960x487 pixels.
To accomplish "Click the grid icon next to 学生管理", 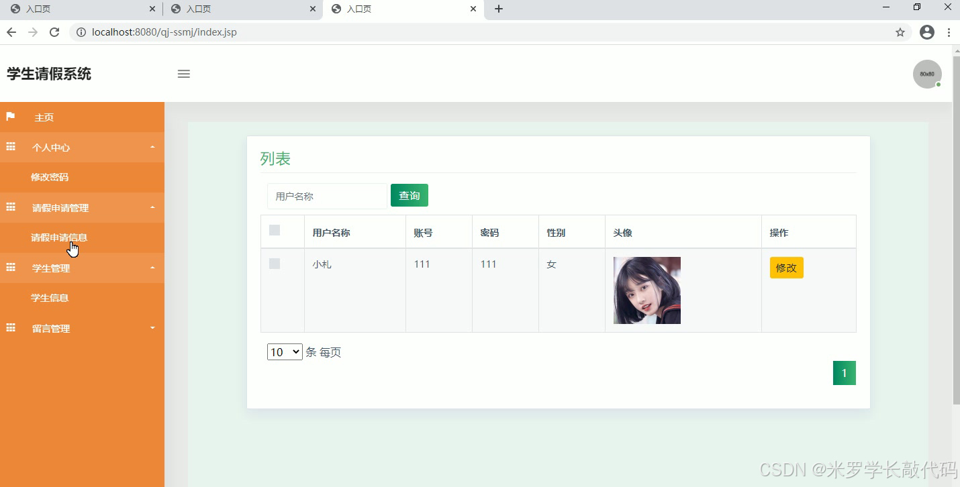I will (10, 268).
